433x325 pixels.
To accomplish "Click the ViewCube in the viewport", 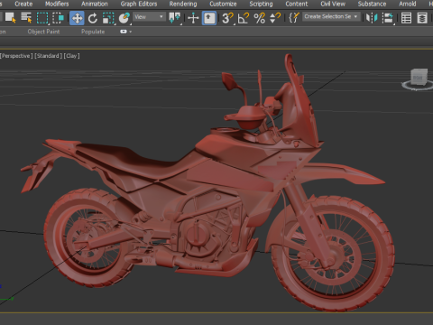I will [x=419, y=79].
